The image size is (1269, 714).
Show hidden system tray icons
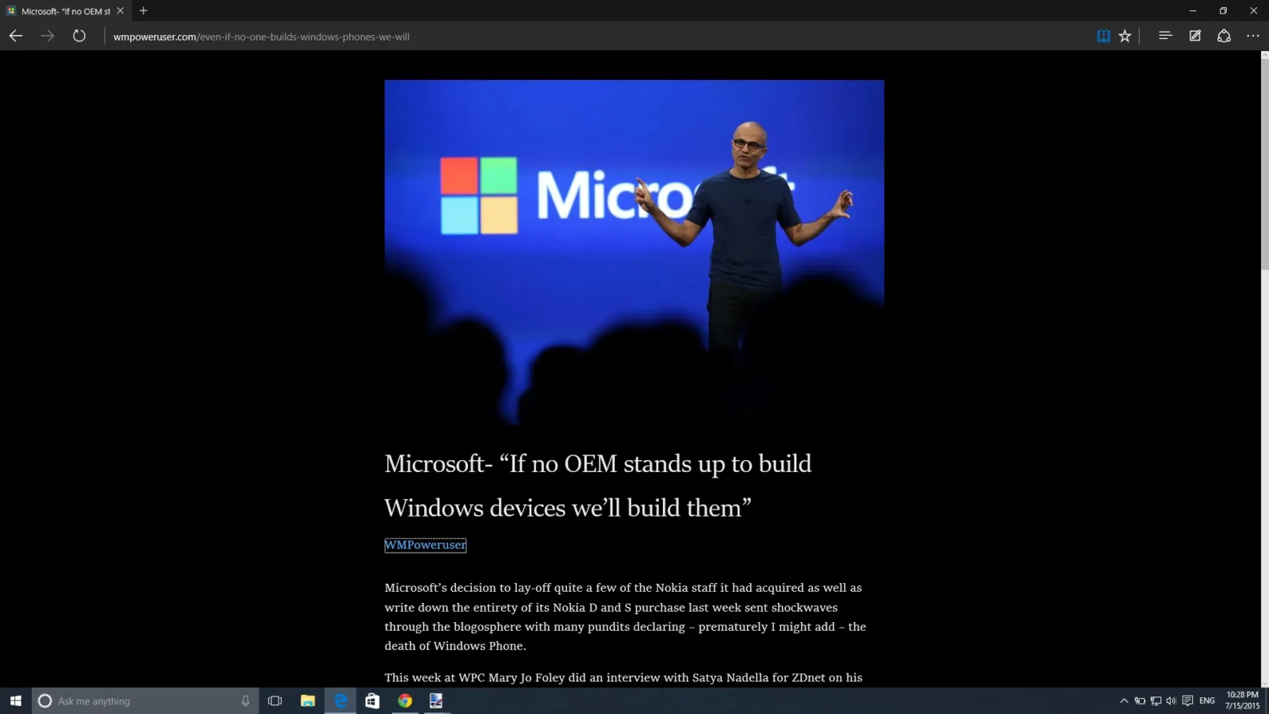click(x=1124, y=701)
